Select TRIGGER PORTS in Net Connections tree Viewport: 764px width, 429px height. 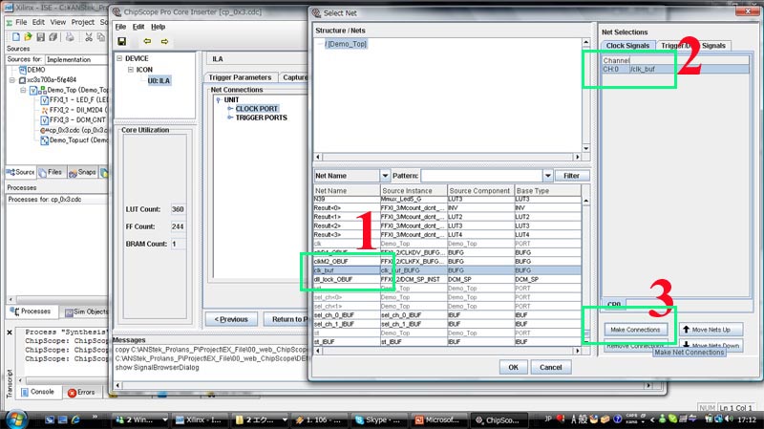click(x=261, y=118)
